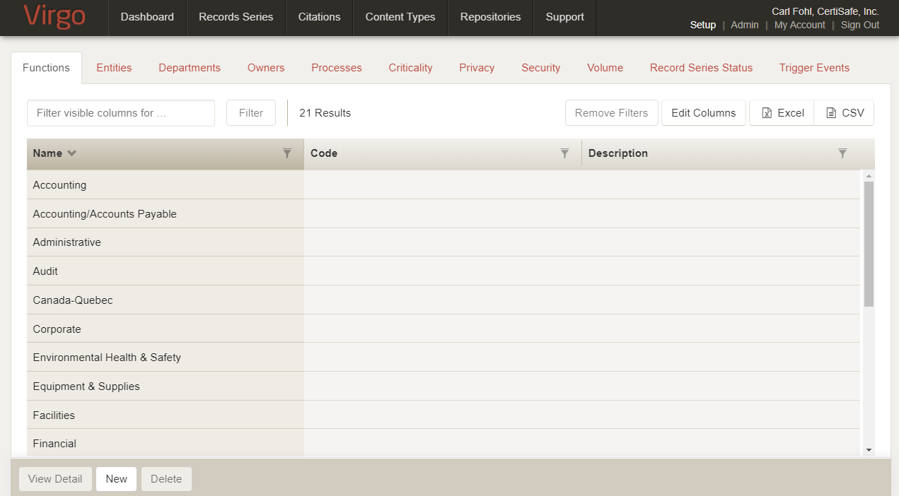The height and width of the screenshot is (496, 899).
Task: Click the Description column filter icon
Action: click(x=842, y=153)
